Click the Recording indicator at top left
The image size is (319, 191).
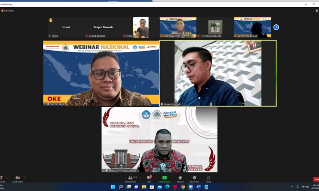[8, 10]
